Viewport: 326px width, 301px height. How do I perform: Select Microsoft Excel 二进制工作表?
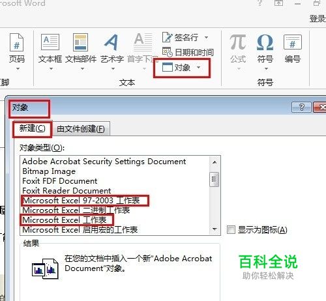click(x=76, y=210)
